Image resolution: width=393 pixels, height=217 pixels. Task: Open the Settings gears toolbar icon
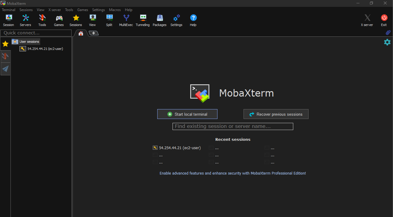tap(176, 20)
